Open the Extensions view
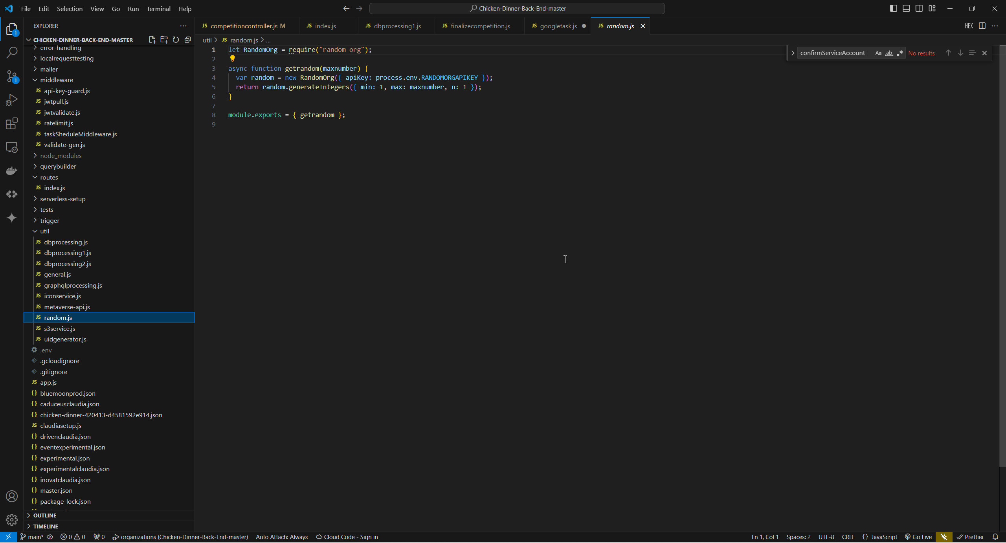The width and height of the screenshot is (1006, 543). point(12,123)
